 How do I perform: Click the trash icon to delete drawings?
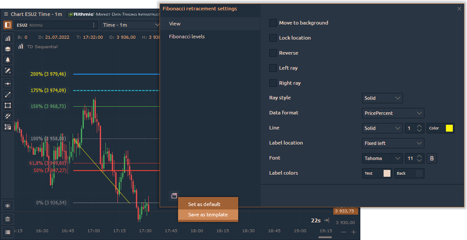coord(8,219)
